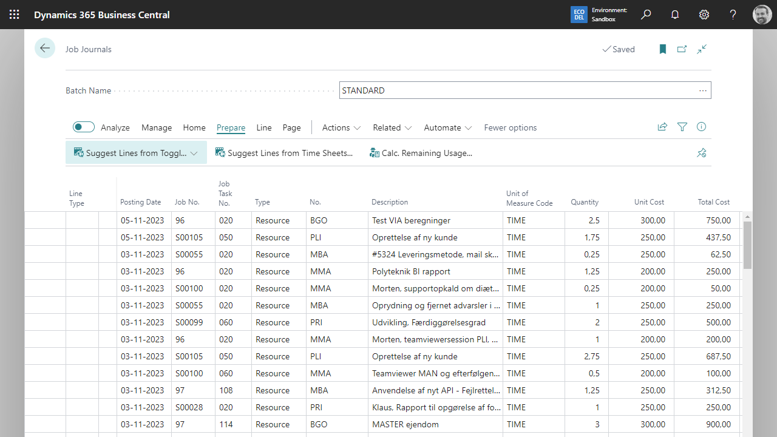Click Calc. Remaining Usage icon

coord(375,152)
